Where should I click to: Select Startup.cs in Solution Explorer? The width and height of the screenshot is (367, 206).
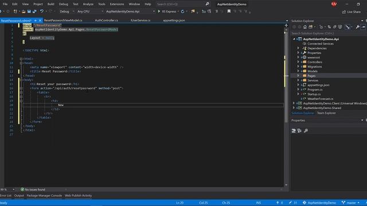coord(314,94)
